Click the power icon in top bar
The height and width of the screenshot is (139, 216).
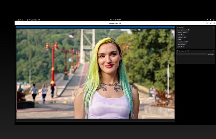pos(213,20)
